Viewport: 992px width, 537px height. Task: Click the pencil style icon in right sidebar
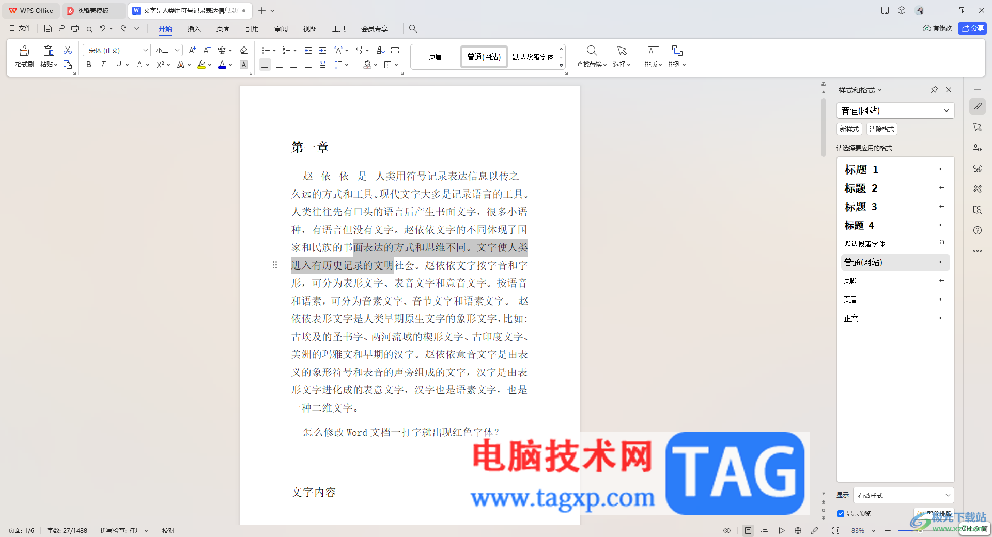(x=978, y=106)
